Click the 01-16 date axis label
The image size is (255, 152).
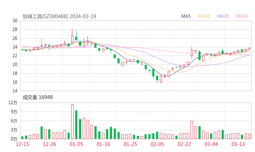103,144
